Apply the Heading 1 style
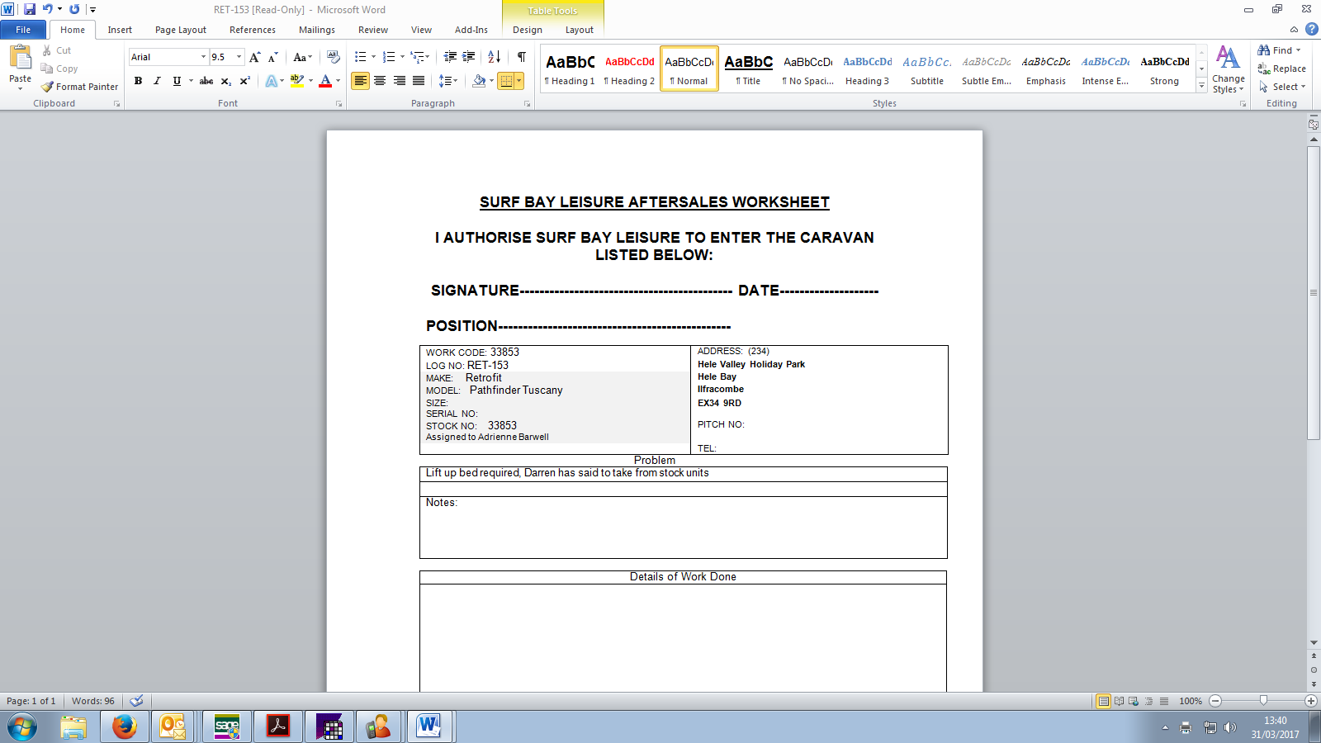 pyautogui.click(x=570, y=69)
